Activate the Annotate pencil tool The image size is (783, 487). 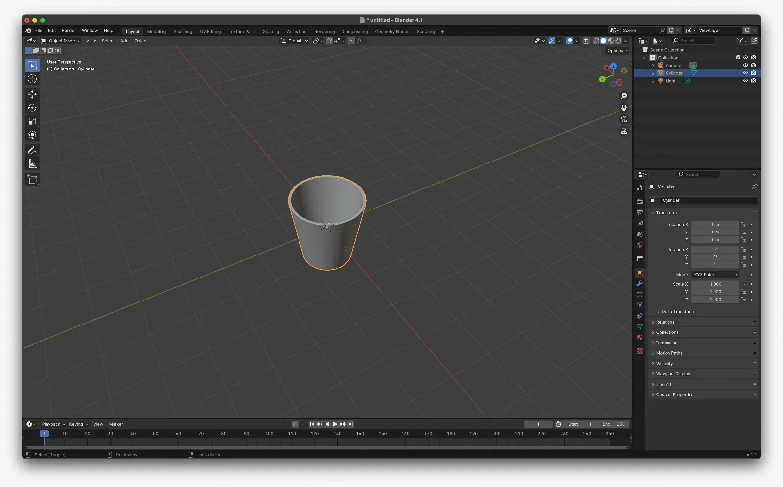32,150
